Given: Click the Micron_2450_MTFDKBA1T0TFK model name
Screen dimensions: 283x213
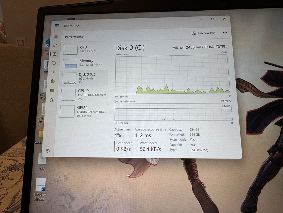Looking at the screenshot, I should pos(199,47).
